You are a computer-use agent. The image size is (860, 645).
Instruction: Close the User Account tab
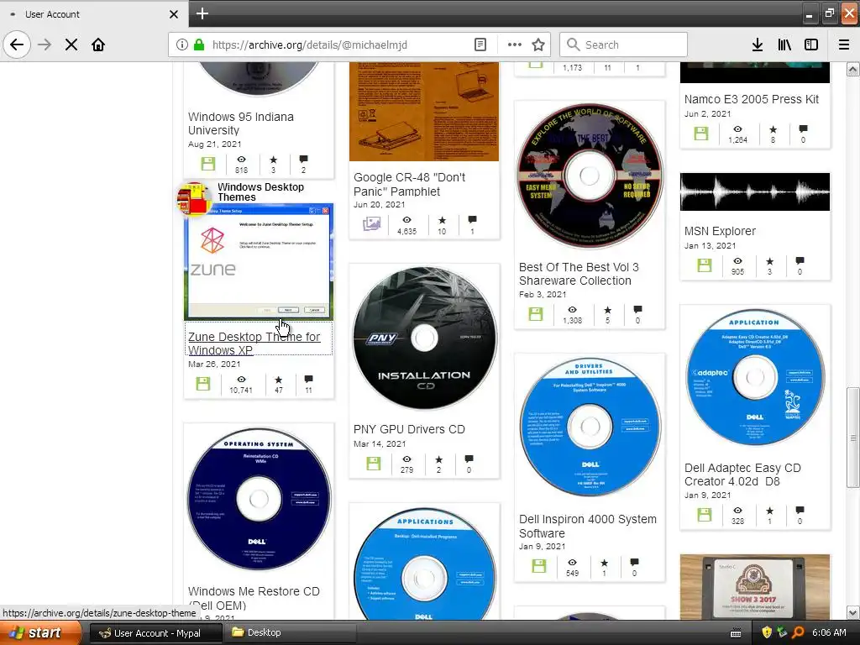pyautogui.click(x=174, y=14)
